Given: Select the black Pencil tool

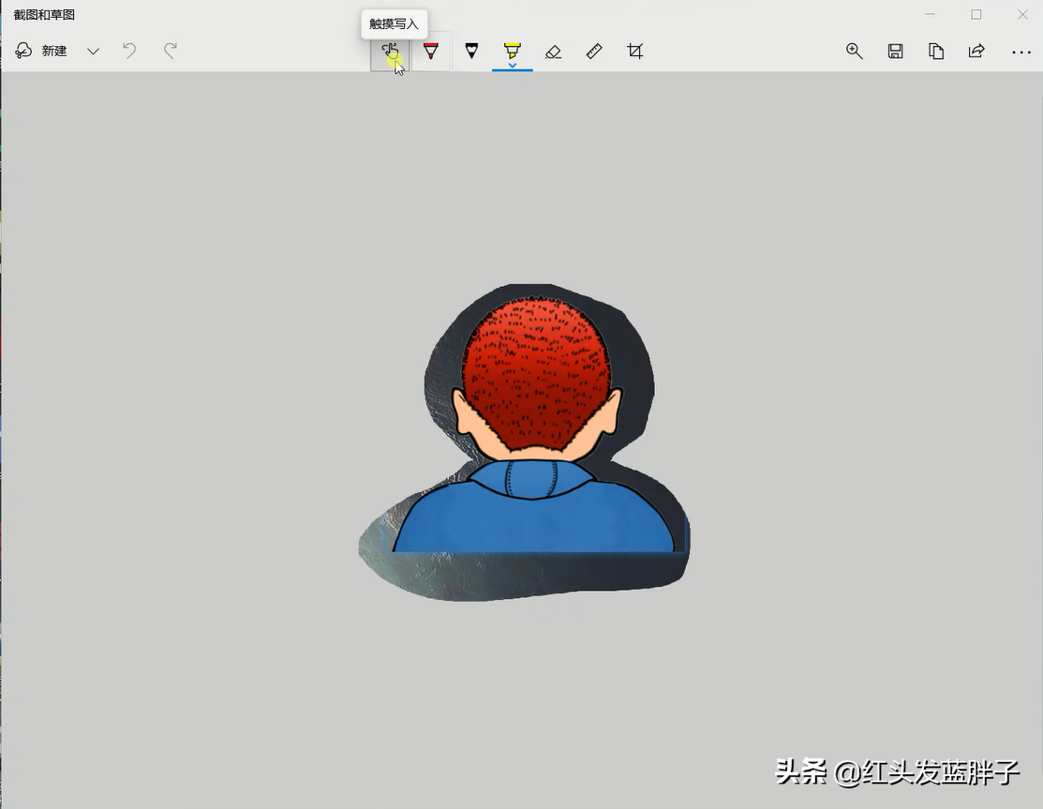Looking at the screenshot, I should tap(471, 52).
